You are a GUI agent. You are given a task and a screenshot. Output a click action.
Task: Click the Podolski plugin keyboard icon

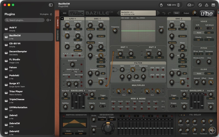point(6,77)
